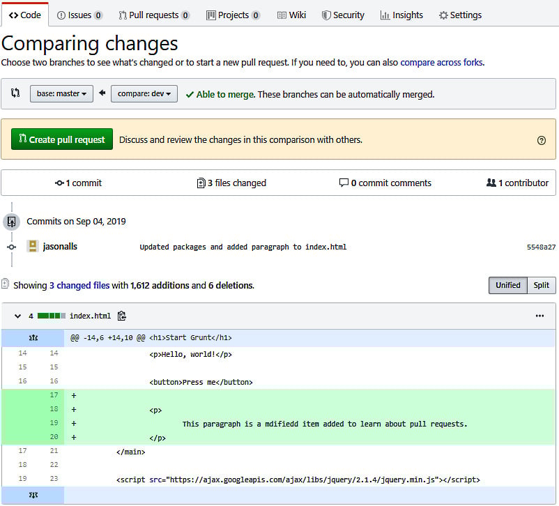Click the diffstat bar for index.html
The width and height of the screenshot is (559, 506).
(52, 316)
